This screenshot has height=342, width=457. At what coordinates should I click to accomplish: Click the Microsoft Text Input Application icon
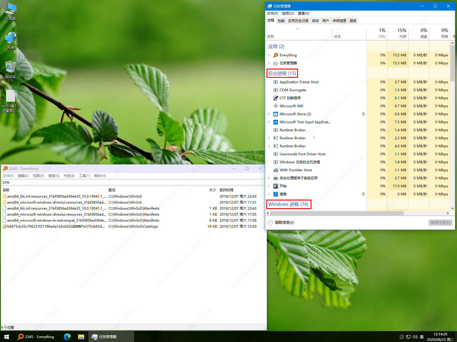(x=276, y=122)
